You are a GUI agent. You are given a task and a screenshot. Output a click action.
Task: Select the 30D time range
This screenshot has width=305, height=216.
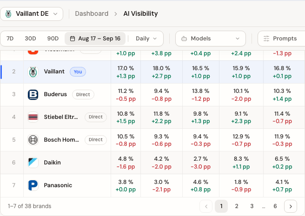pos(30,39)
